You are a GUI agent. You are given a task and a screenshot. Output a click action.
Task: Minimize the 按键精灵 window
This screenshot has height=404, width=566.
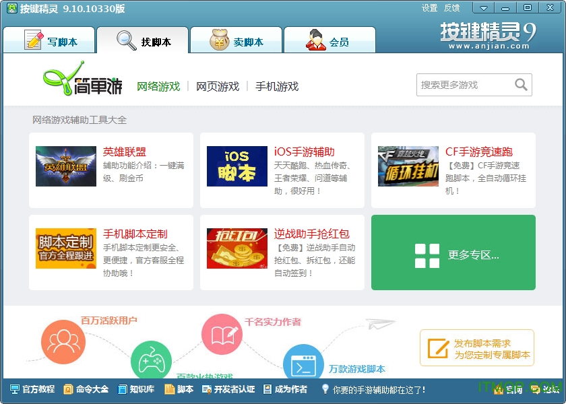505,8
